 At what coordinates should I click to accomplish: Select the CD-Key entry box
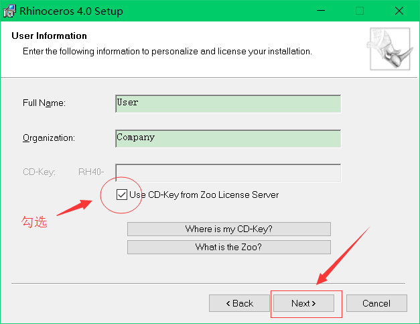228,172
